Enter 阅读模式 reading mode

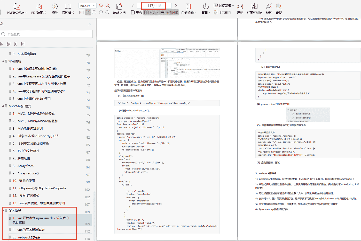point(68,9)
